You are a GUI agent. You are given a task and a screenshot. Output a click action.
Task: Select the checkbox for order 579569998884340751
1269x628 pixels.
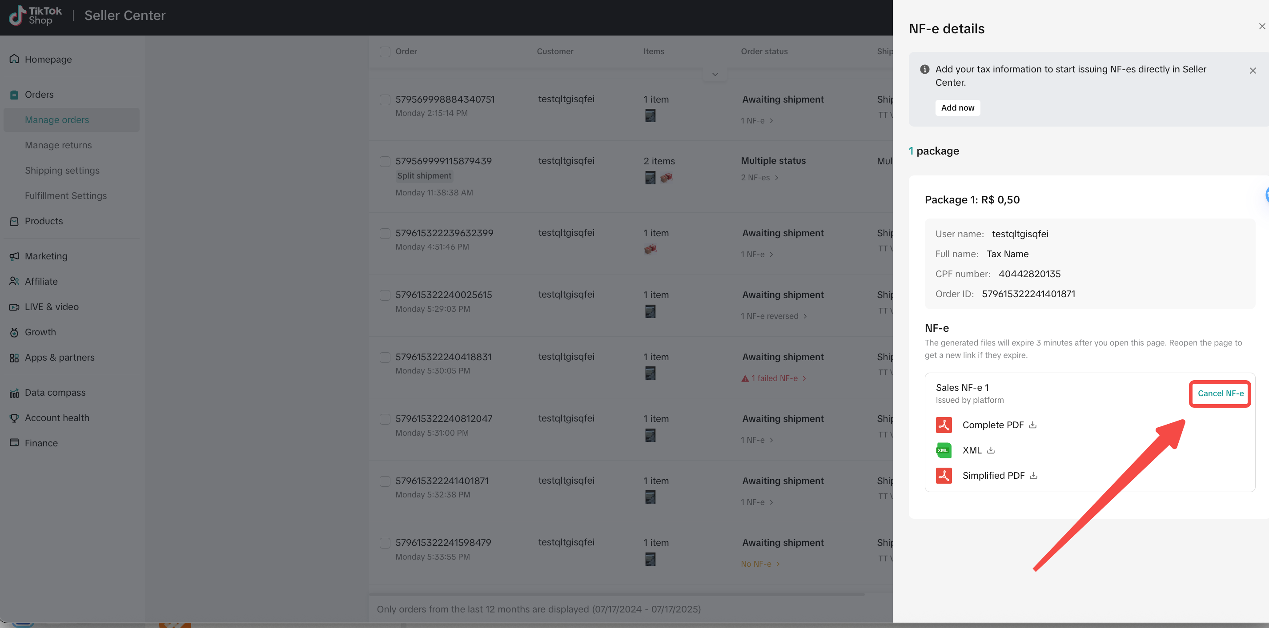click(385, 100)
